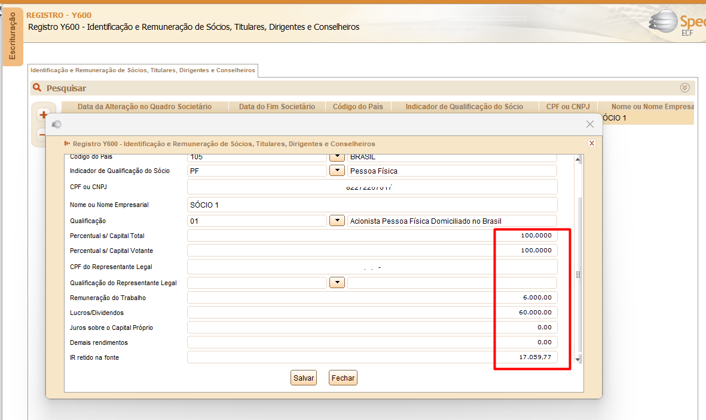
Task: Click Juros sobre o Capital Próprio field
Action: [x=372, y=328]
